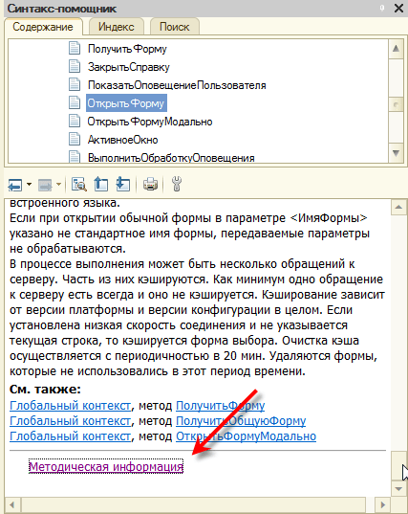Switch to the Индекс tab
This screenshot has height=514, width=408.
(x=117, y=27)
